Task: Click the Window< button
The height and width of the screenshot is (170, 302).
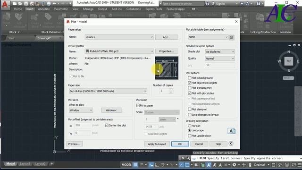Action: (x=111, y=110)
